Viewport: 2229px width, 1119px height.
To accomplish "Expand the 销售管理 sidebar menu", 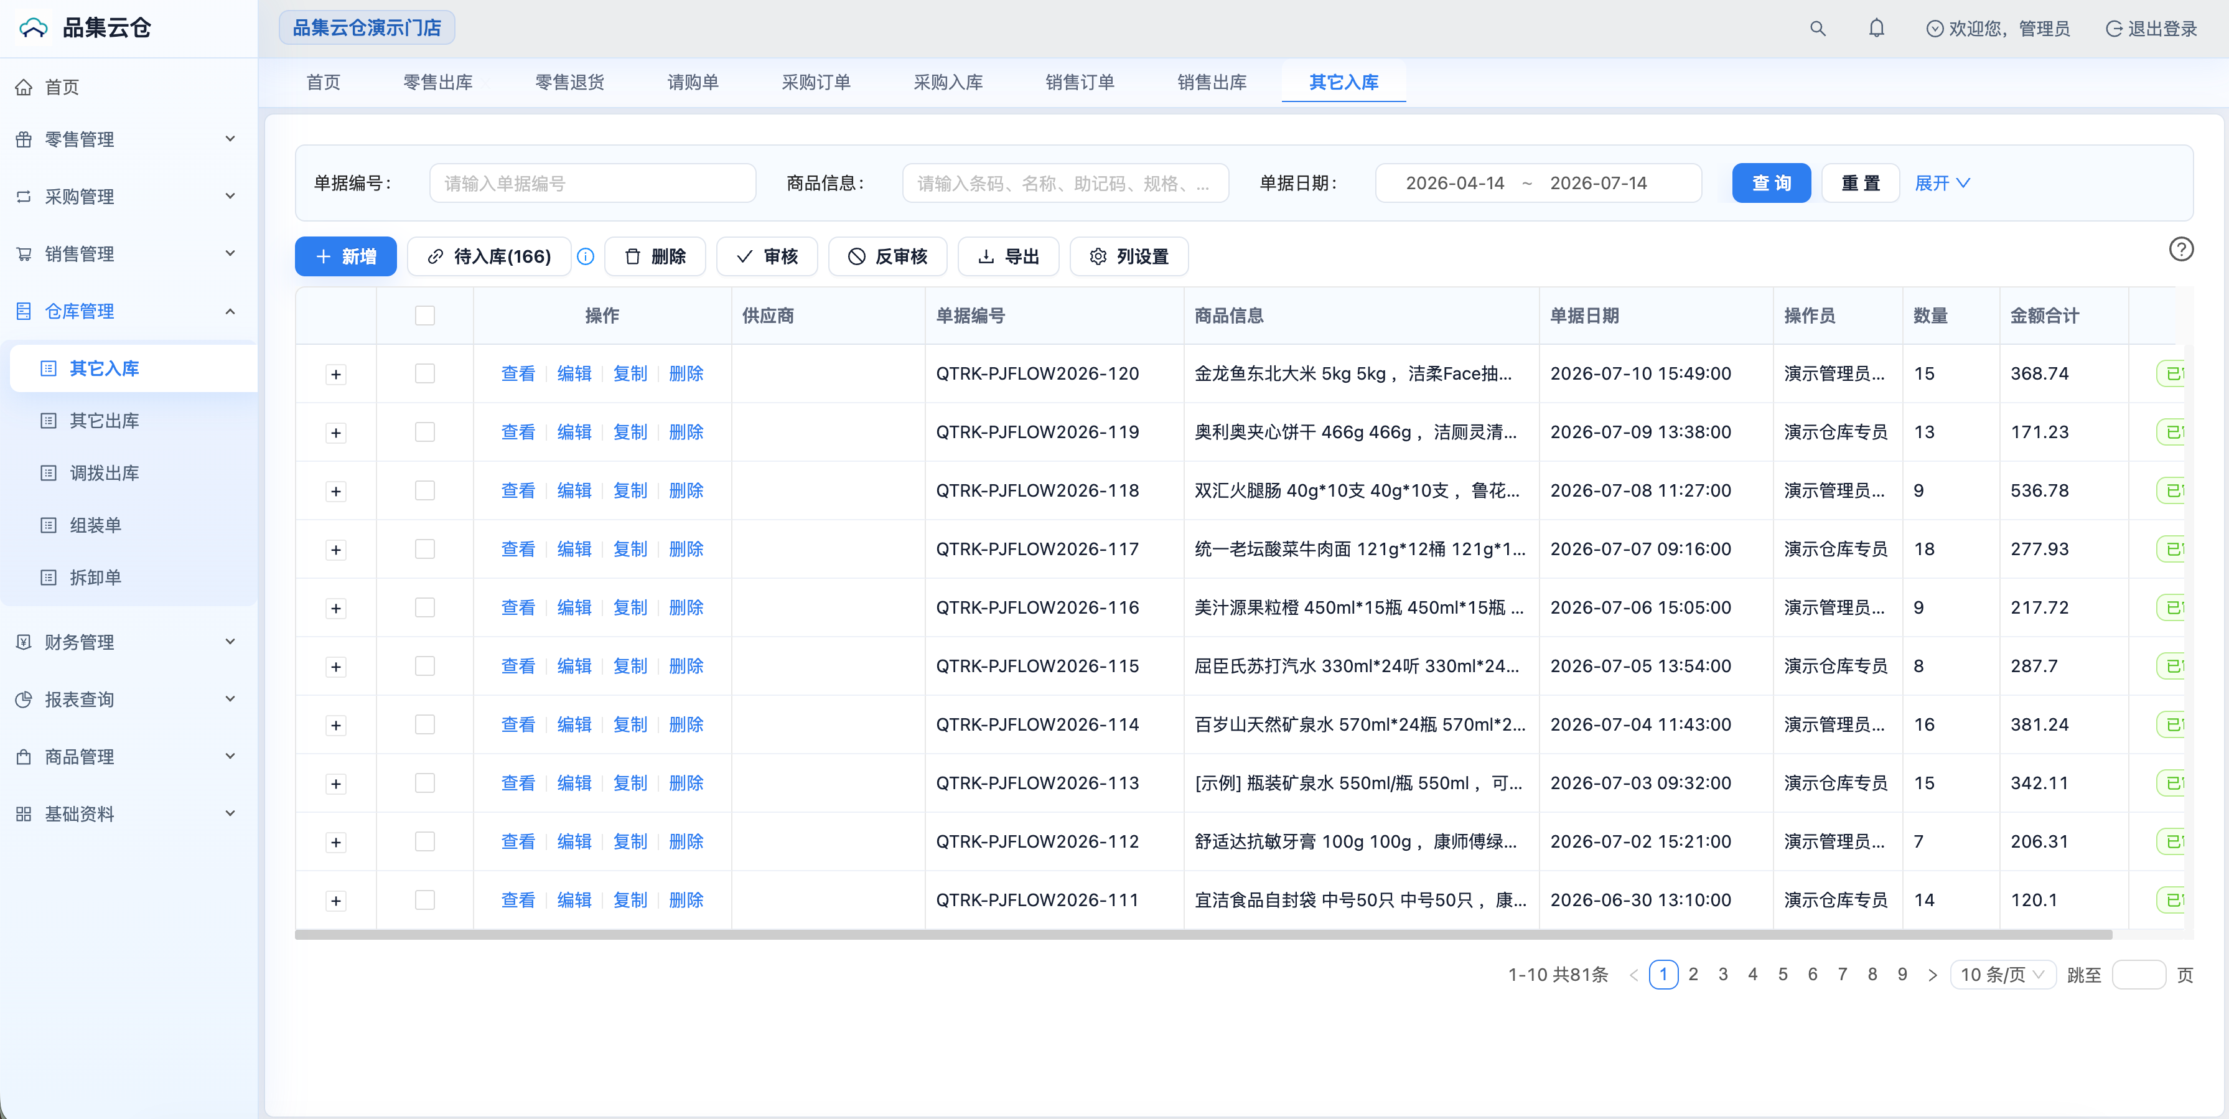I will click(230, 253).
